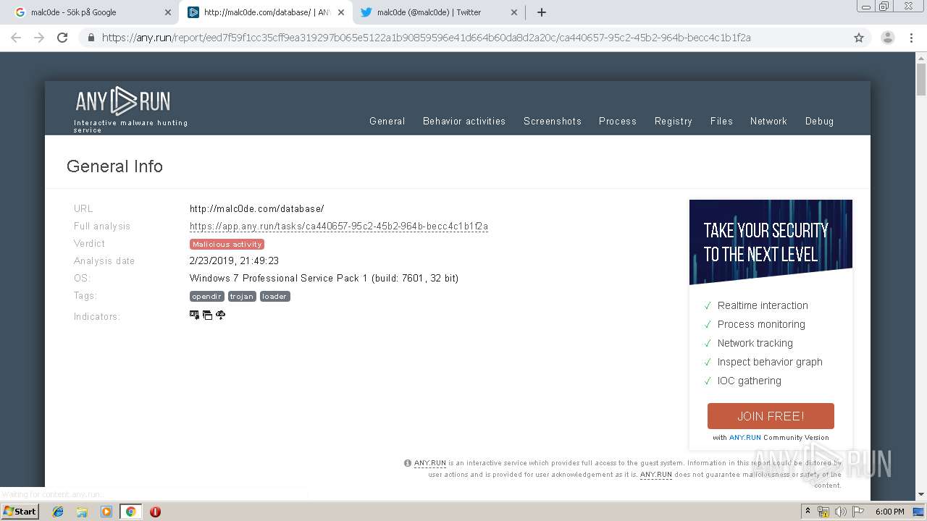Open the full analysis app.any.run link
The height and width of the screenshot is (521, 927).
pos(339,226)
